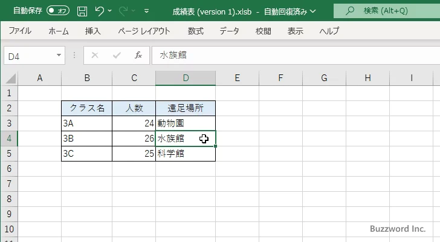Click the Insert Function fx icon
The image size is (440, 242).
138,55
